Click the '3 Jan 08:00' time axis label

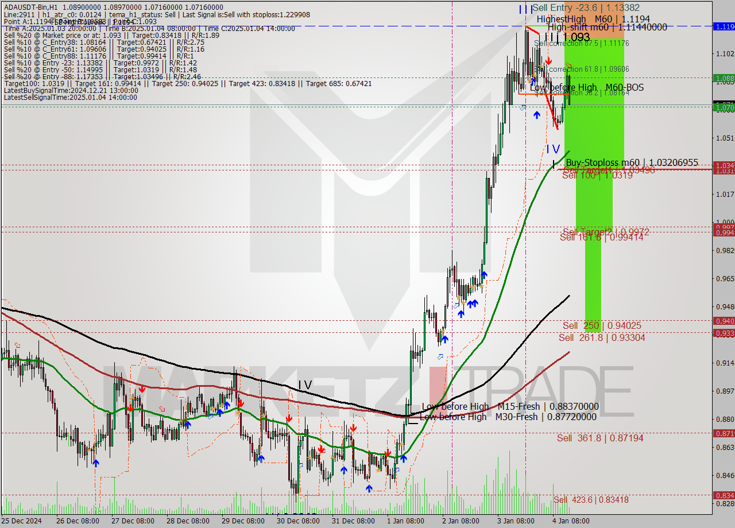(516, 521)
